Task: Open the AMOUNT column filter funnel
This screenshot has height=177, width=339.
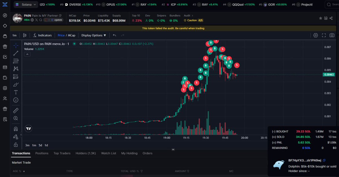Action: click(188, 171)
